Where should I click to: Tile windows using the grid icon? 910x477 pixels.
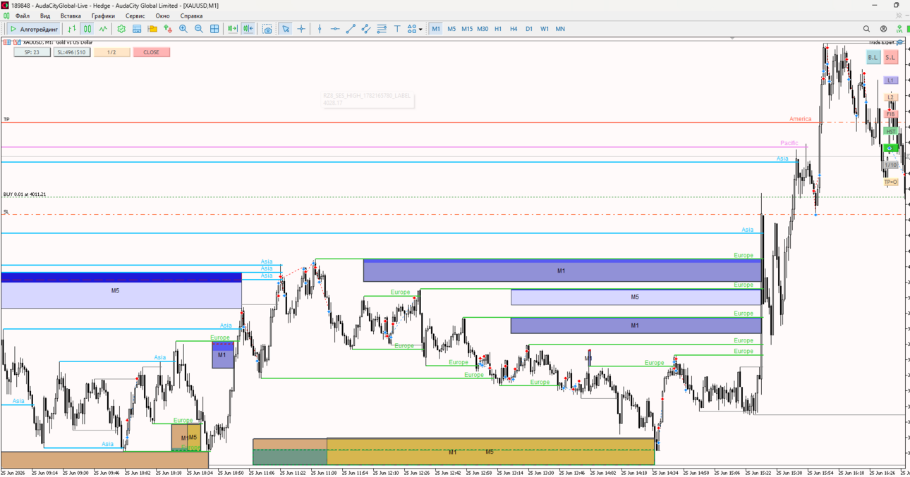[x=214, y=29]
